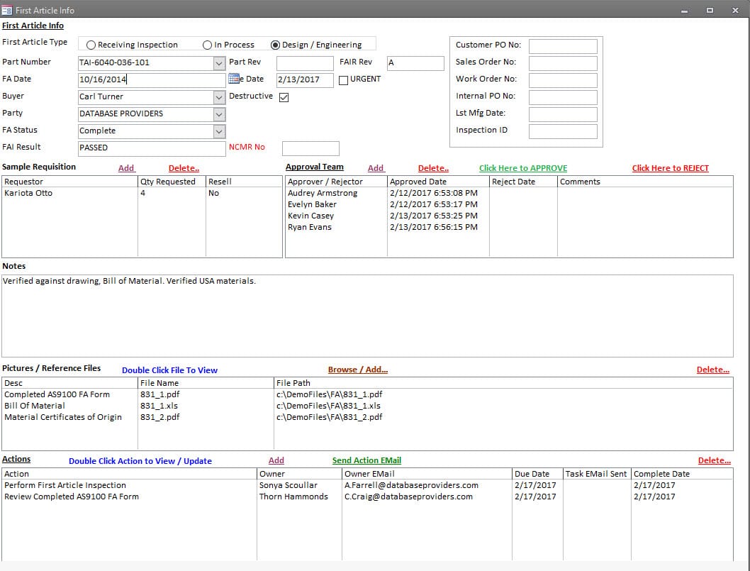Minimize the First Article Info window
The width and height of the screenshot is (750, 571).
(x=685, y=10)
